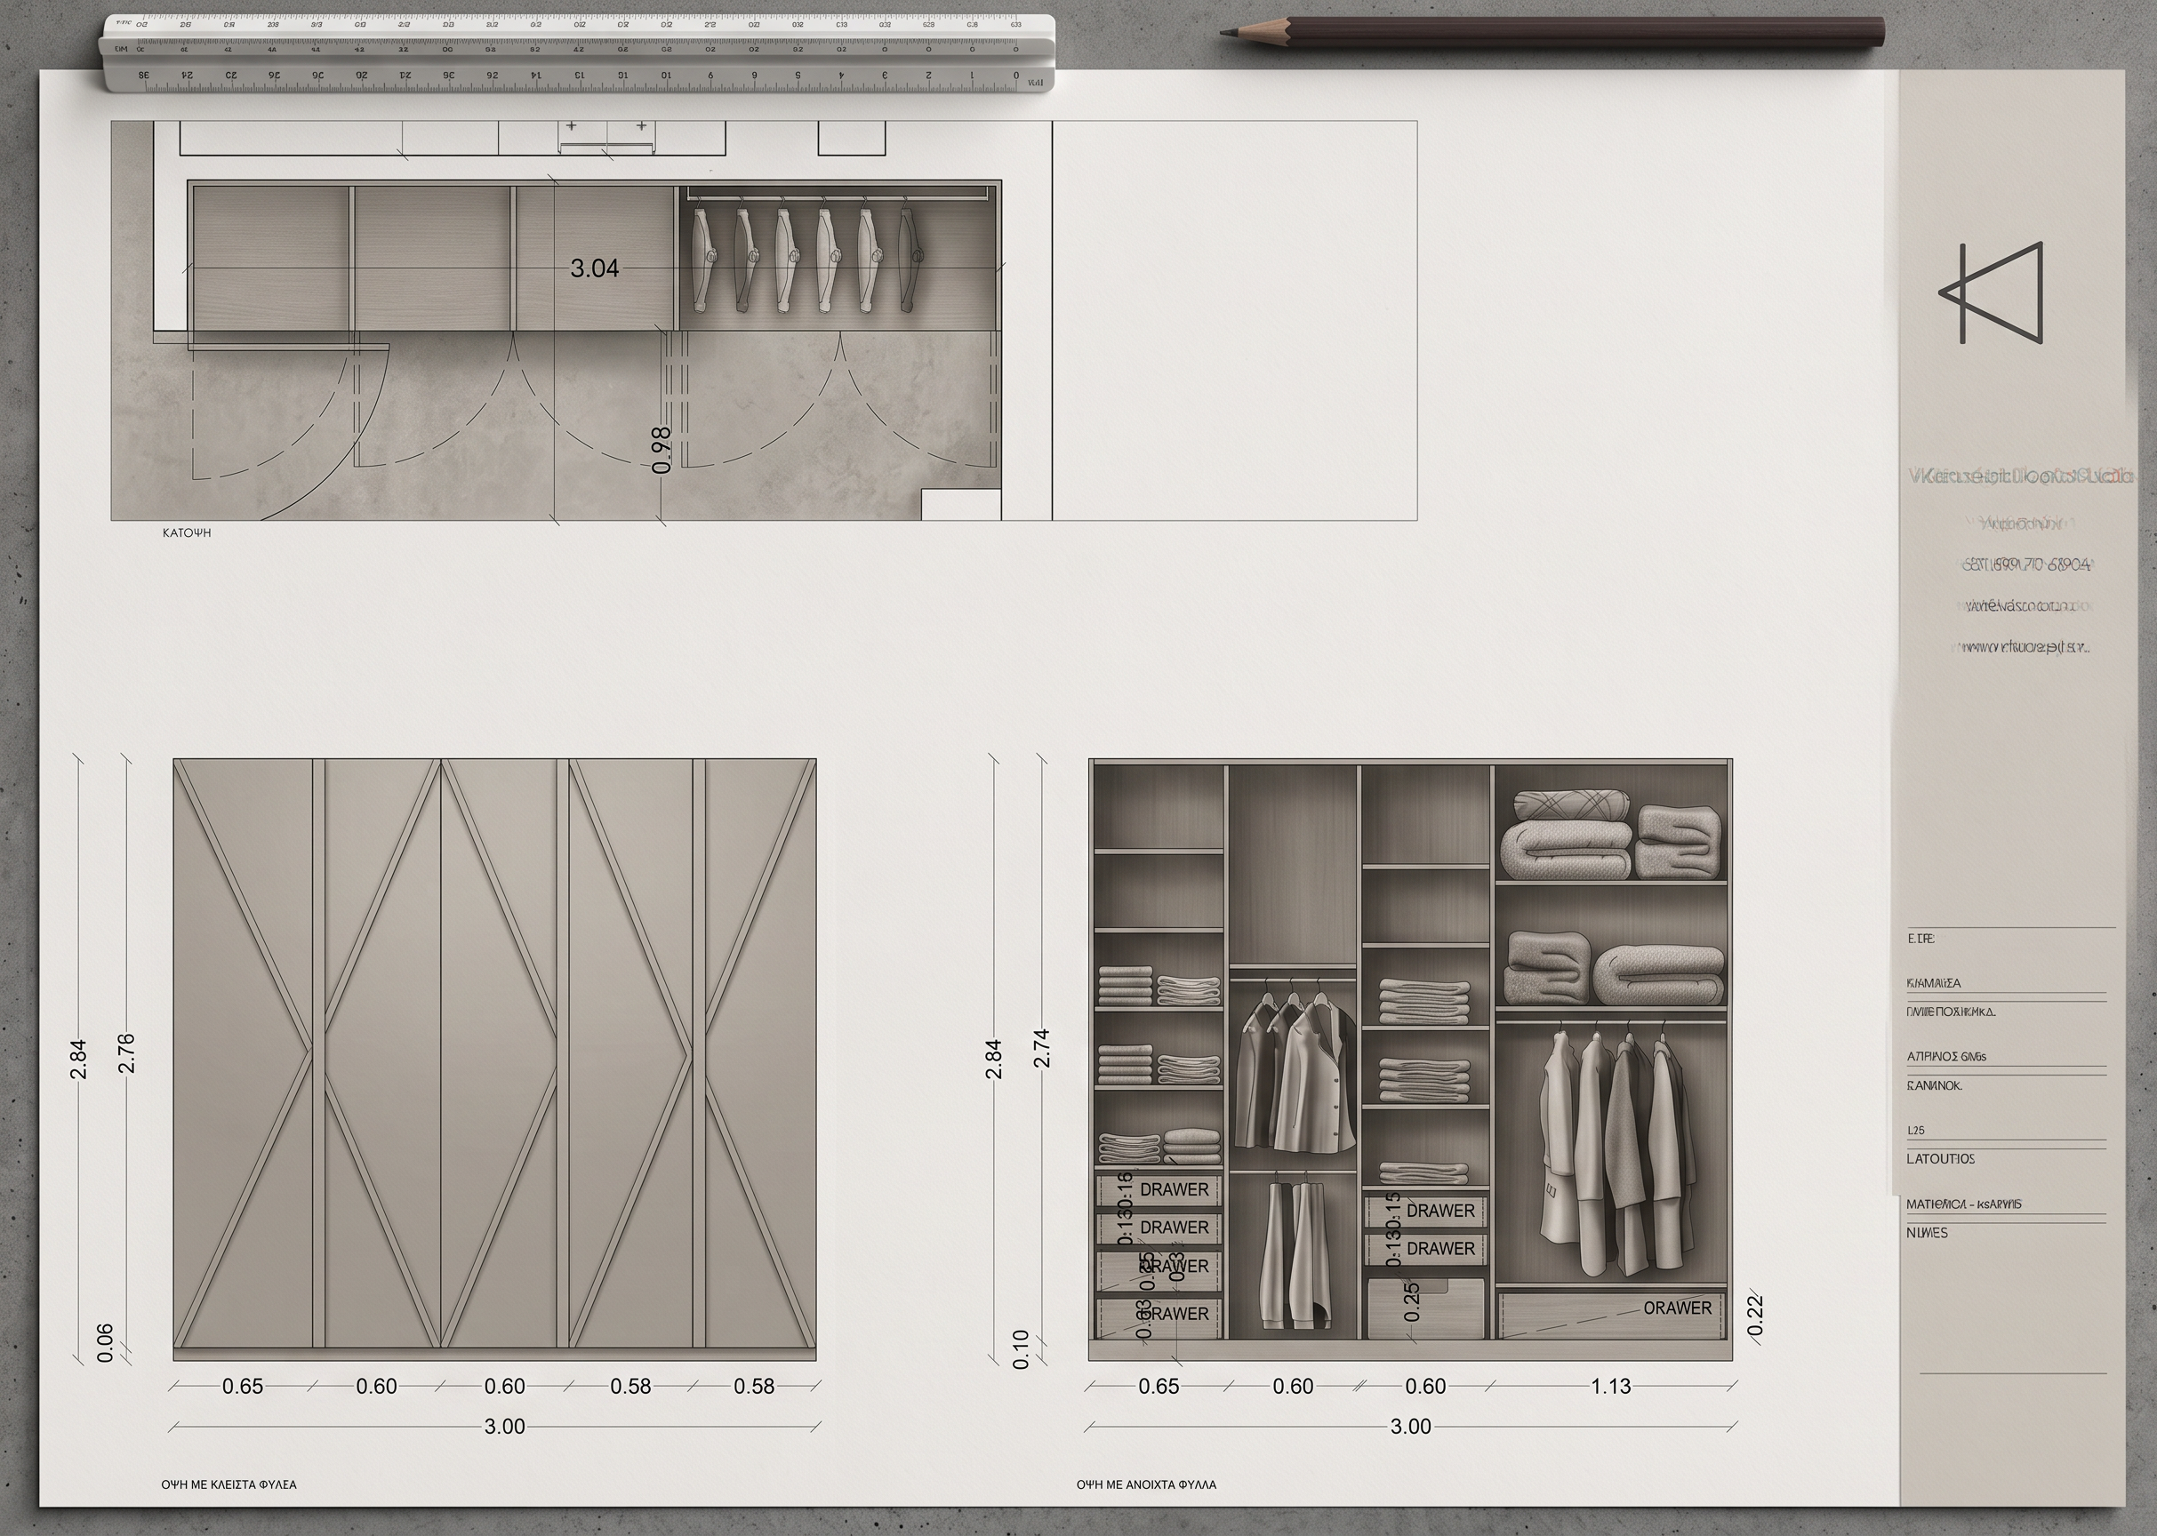Image resolution: width=2157 pixels, height=1536 pixels.
Task: Click the triangle logo in the title block
Action: pos(1992,293)
